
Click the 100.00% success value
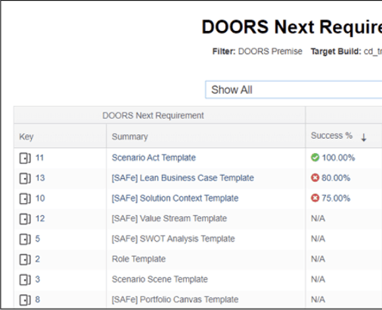point(338,158)
